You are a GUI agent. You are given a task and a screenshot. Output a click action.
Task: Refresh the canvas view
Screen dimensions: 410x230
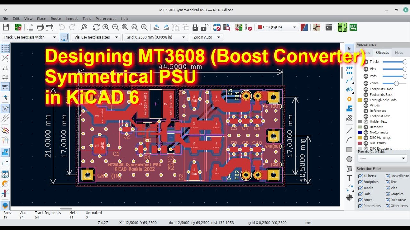[96, 27]
